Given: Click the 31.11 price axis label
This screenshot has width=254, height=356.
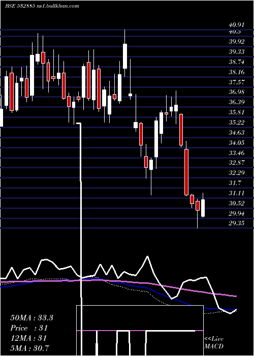Looking at the screenshot, I should (237, 193).
